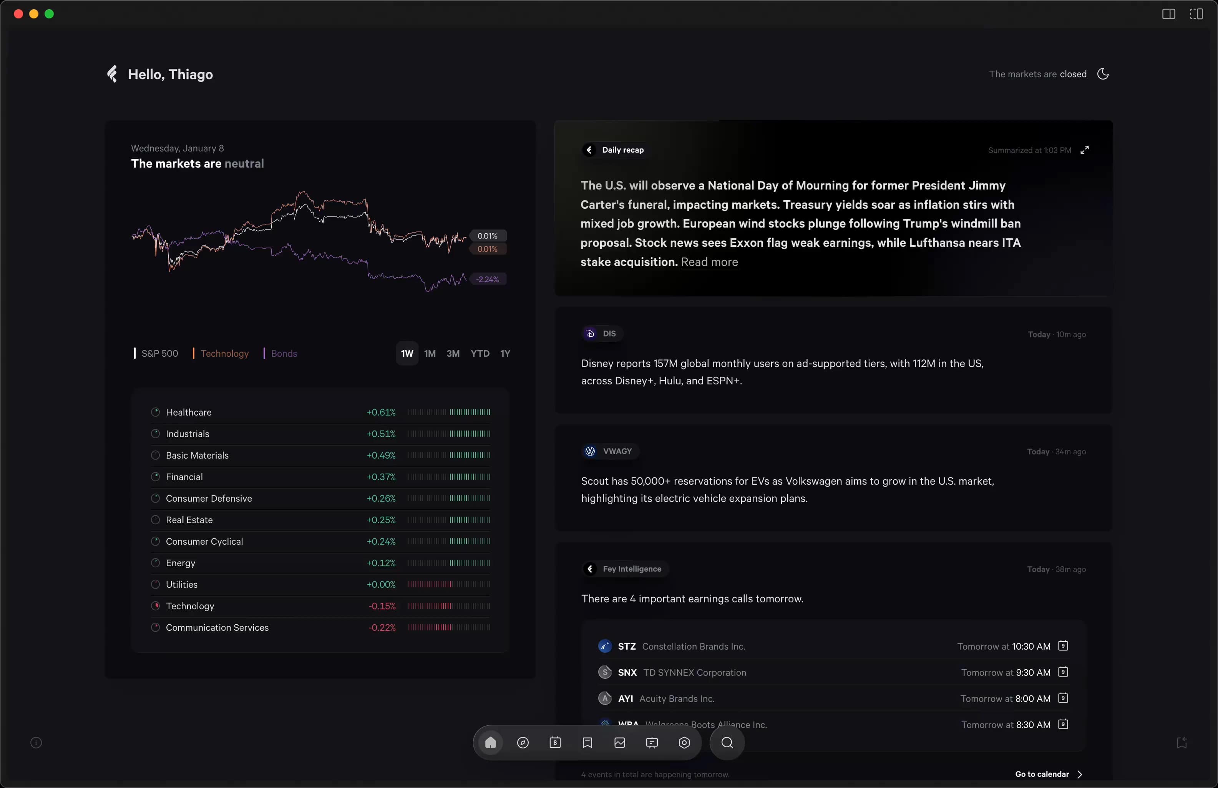Open the Explore compass icon in dock
Image resolution: width=1218 pixels, height=788 pixels.
click(x=523, y=743)
